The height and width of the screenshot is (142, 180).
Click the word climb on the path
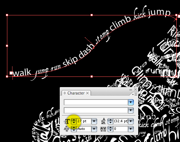[120, 23]
